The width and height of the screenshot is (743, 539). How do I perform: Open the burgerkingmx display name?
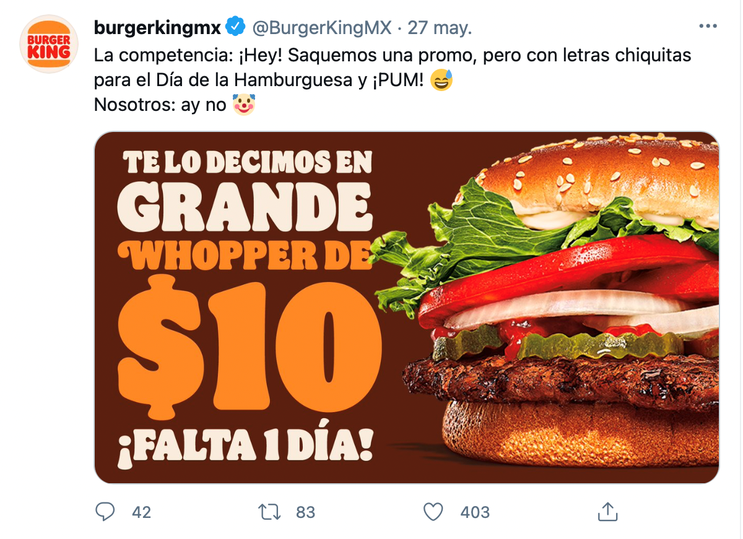click(157, 28)
